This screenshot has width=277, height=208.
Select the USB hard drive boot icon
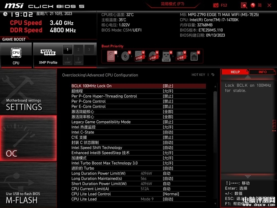tap(140, 56)
